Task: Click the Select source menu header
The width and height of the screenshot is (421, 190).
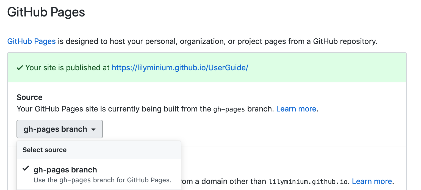Action: coord(44,150)
